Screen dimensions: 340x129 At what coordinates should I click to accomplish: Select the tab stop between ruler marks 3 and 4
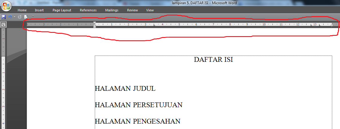154,25
